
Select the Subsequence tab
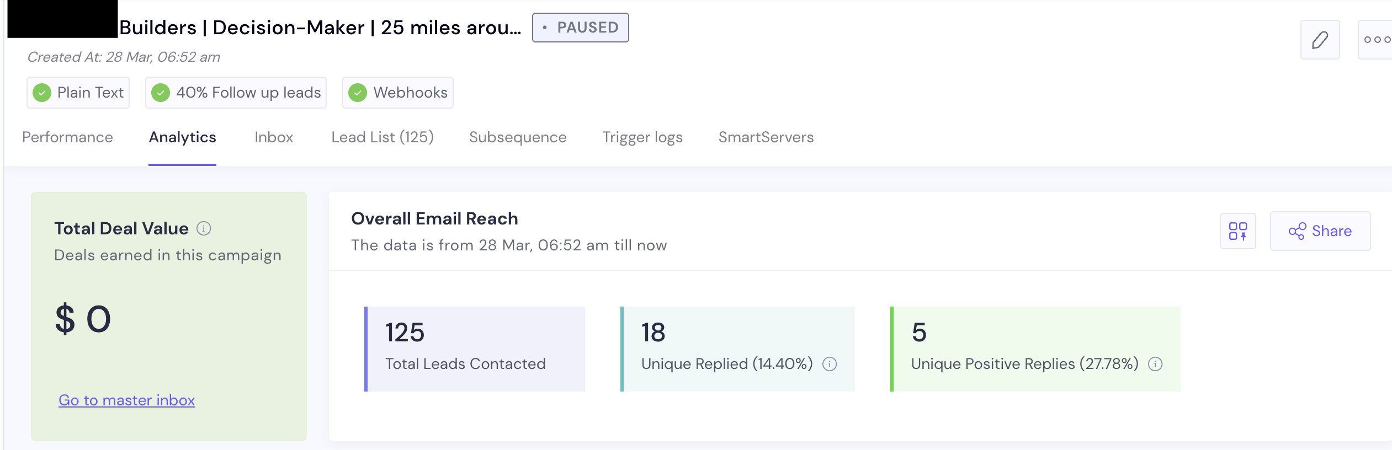(x=518, y=137)
